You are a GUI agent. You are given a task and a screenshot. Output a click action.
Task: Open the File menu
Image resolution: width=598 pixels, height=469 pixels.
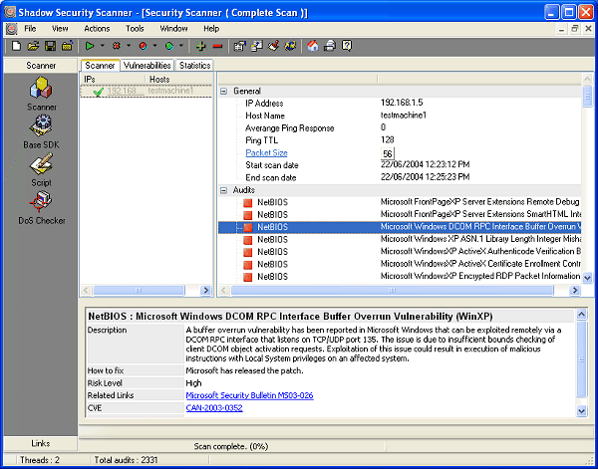30,29
